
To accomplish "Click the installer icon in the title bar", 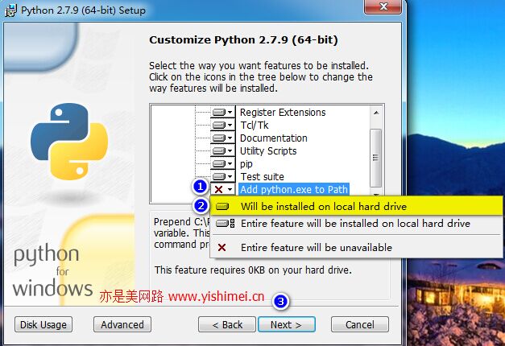I will point(10,10).
